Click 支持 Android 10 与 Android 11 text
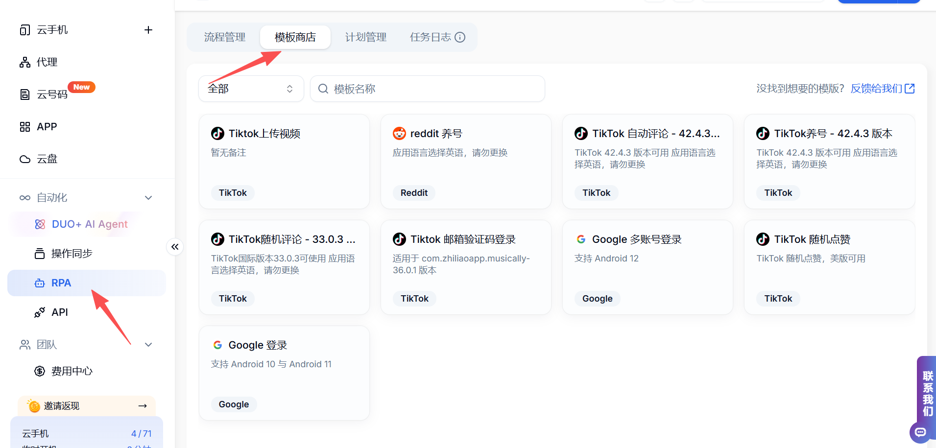Viewport: 936px width, 448px height. click(271, 364)
